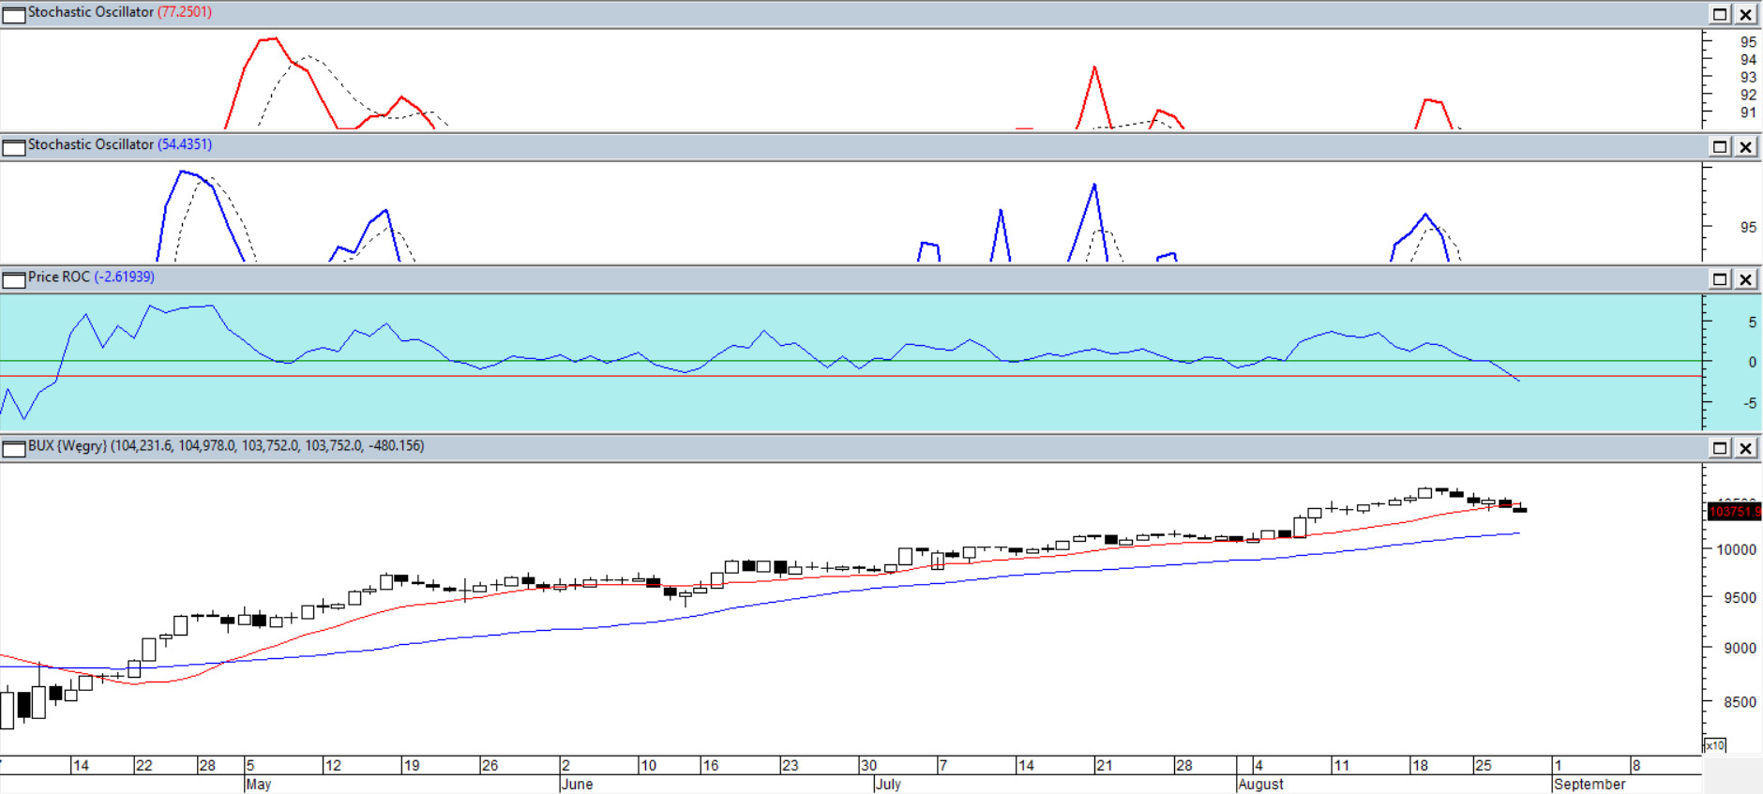
Task: Click the June label on the date axis
Action: 578,784
